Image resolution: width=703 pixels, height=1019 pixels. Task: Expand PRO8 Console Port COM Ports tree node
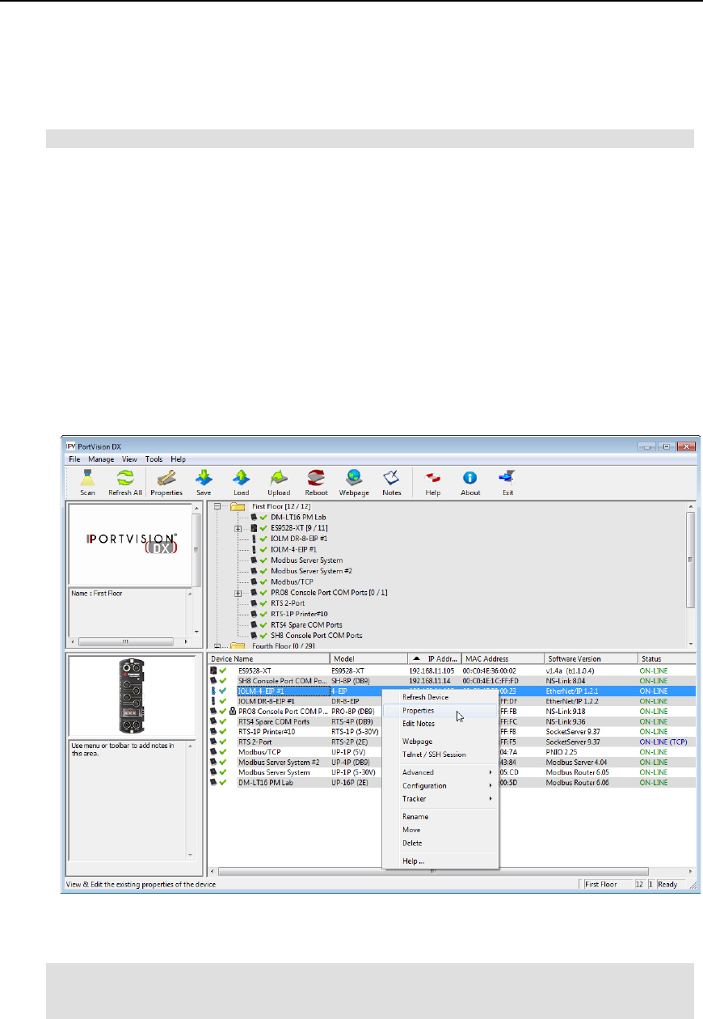click(x=238, y=593)
